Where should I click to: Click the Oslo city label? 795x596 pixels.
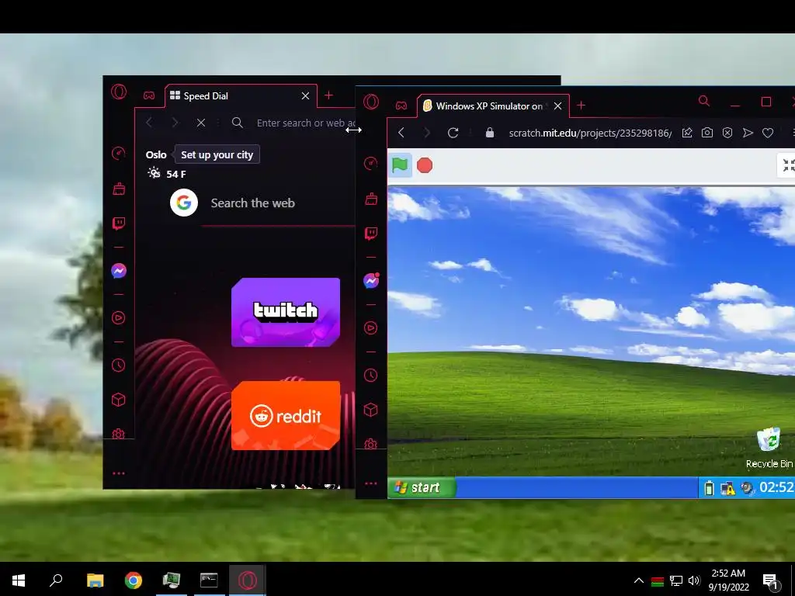tap(156, 154)
